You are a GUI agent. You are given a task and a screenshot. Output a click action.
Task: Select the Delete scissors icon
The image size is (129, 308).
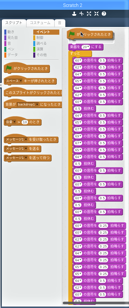click(81, 13)
